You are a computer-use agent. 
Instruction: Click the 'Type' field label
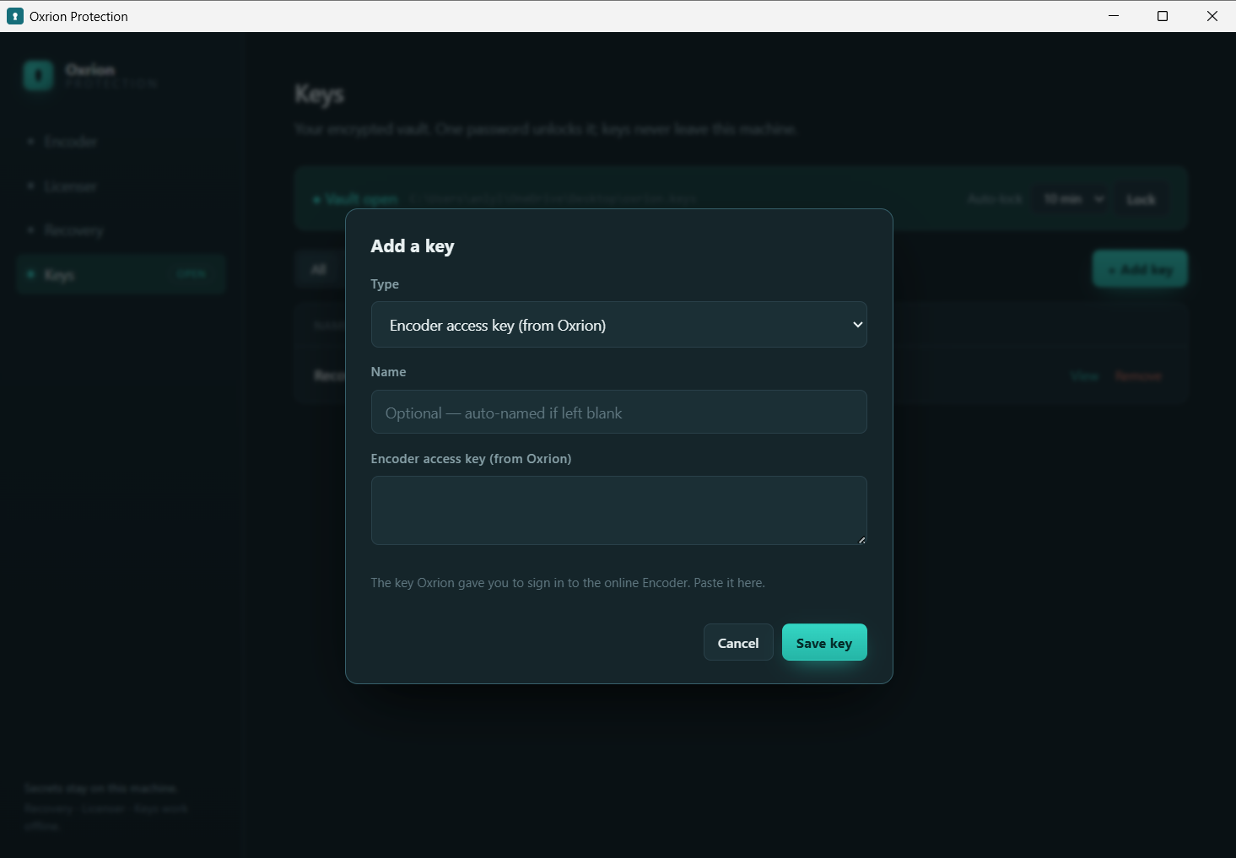point(385,284)
